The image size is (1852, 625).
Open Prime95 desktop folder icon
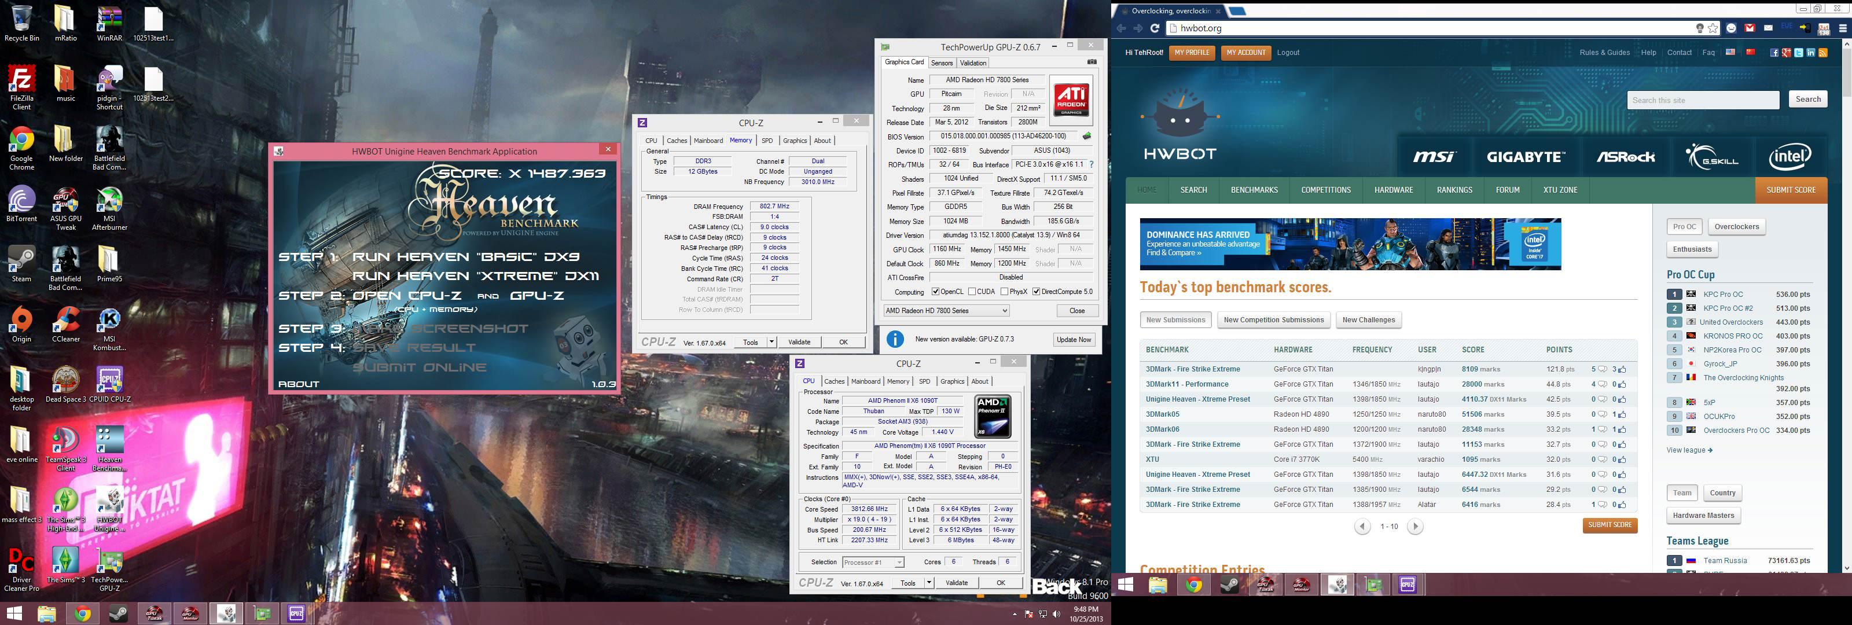(109, 264)
